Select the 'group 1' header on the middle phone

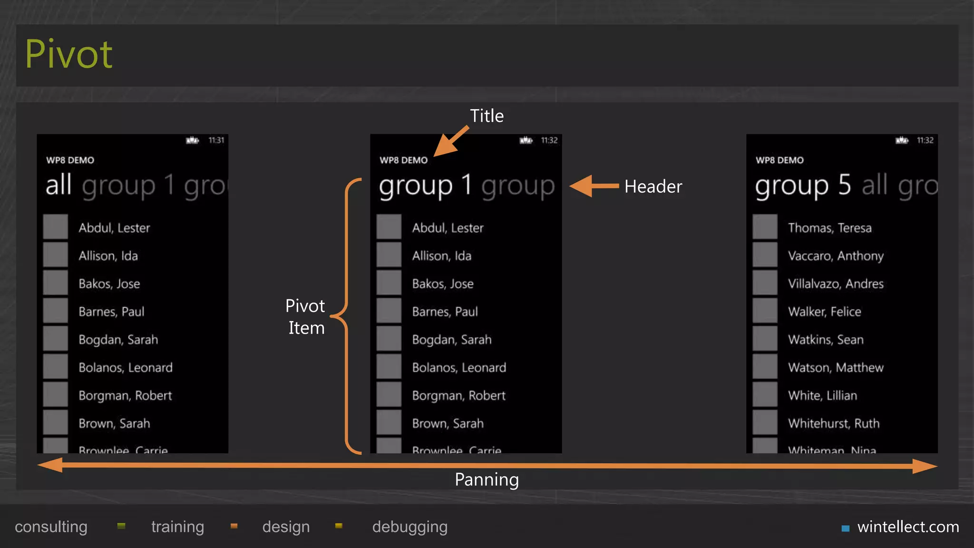425,185
